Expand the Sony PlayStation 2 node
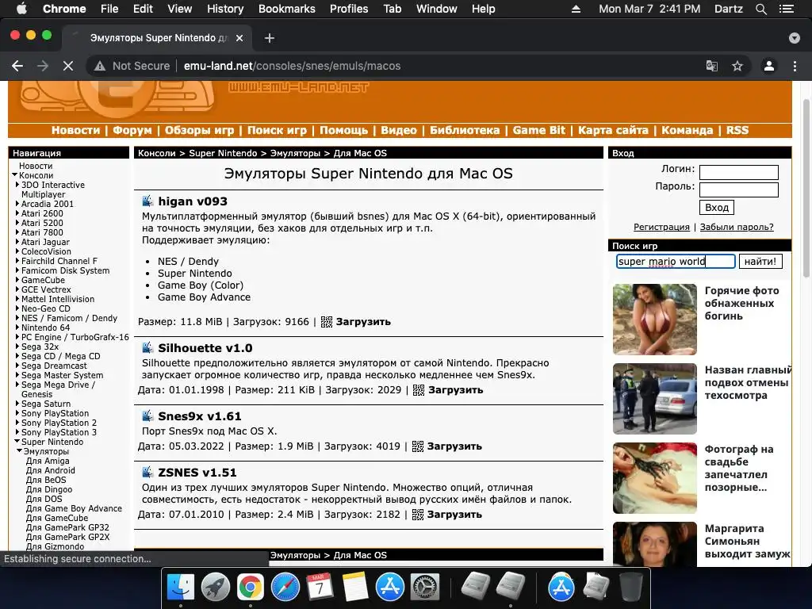 pyautogui.click(x=17, y=423)
